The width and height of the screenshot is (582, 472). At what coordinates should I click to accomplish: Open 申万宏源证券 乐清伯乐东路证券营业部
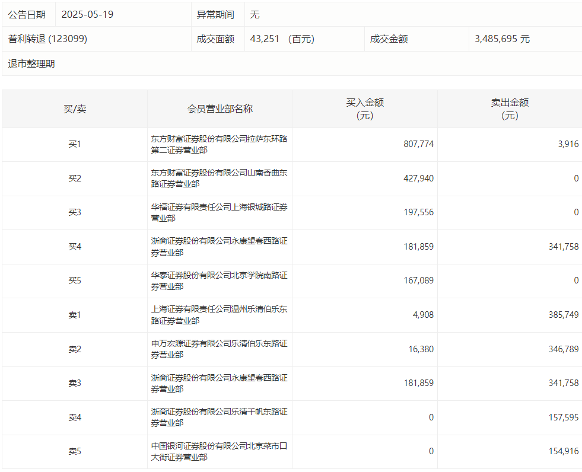point(219,349)
